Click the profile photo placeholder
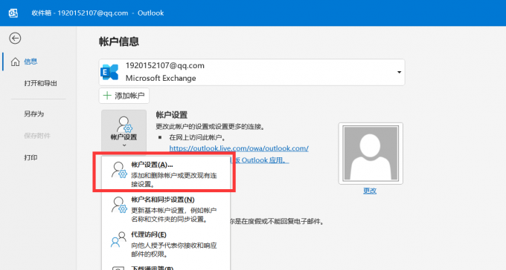This screenshot has width=506, height=270. pos(371,154)
